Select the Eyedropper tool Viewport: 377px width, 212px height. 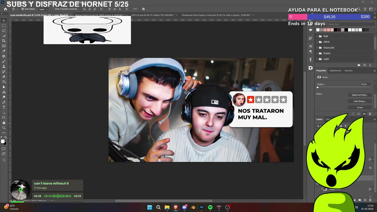4,51
